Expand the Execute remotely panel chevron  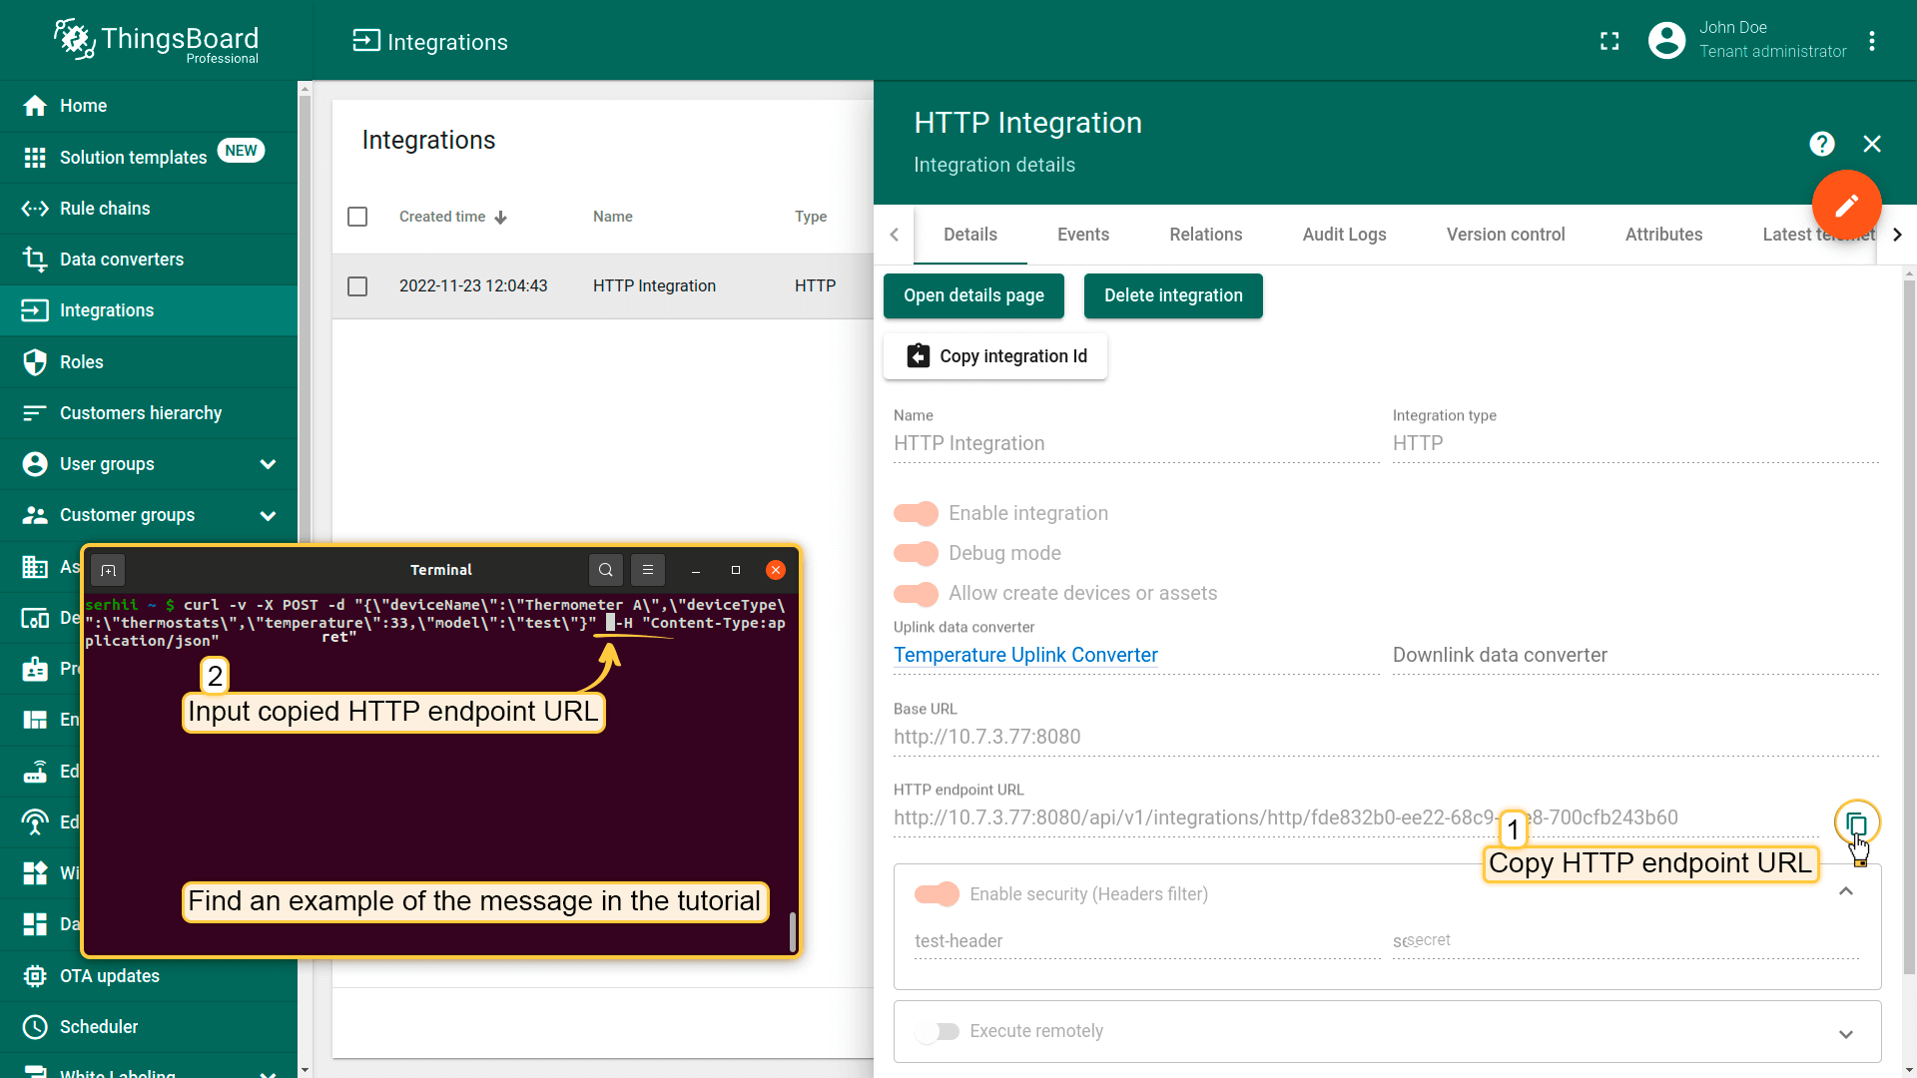(1846, 1034)
